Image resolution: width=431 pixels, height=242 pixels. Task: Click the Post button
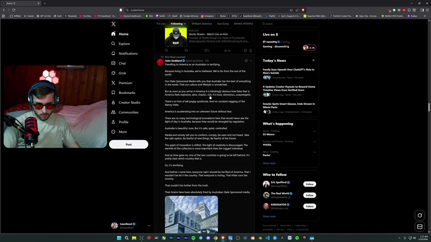click(129, 145)
